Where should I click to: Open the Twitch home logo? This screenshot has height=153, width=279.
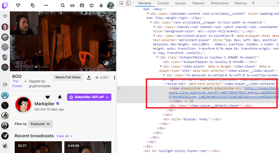coord(5,6)
